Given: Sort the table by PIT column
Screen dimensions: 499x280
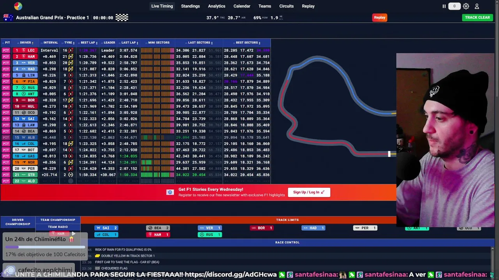Looking at the screenshot, I should click(6, 43).
